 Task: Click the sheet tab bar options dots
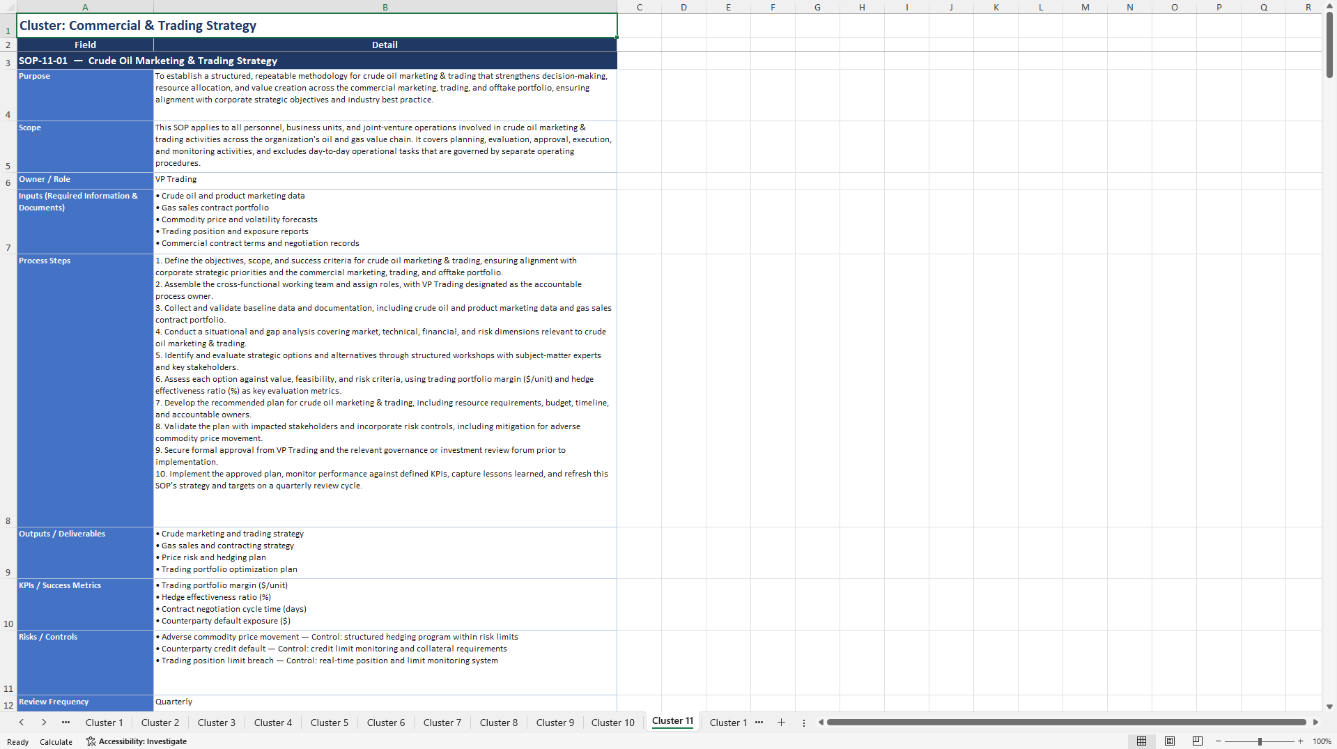pyautogui.click(x=803, y=723)
